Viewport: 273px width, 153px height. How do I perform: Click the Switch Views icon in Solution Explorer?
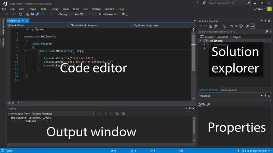click(215, 26)
